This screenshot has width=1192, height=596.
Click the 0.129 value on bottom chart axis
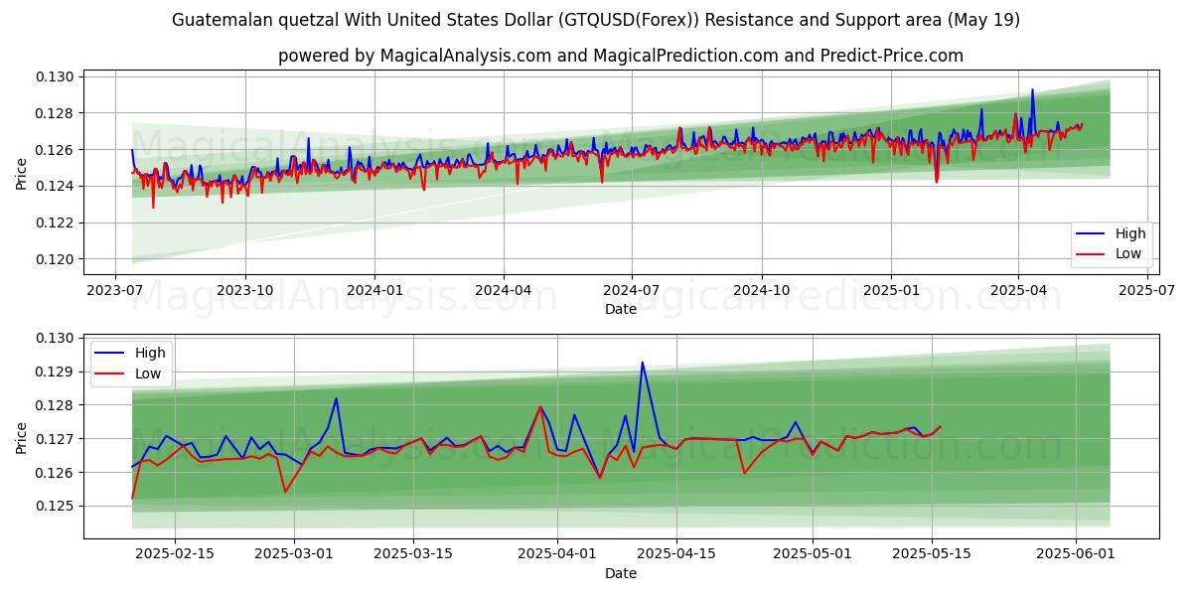[57, 372]
